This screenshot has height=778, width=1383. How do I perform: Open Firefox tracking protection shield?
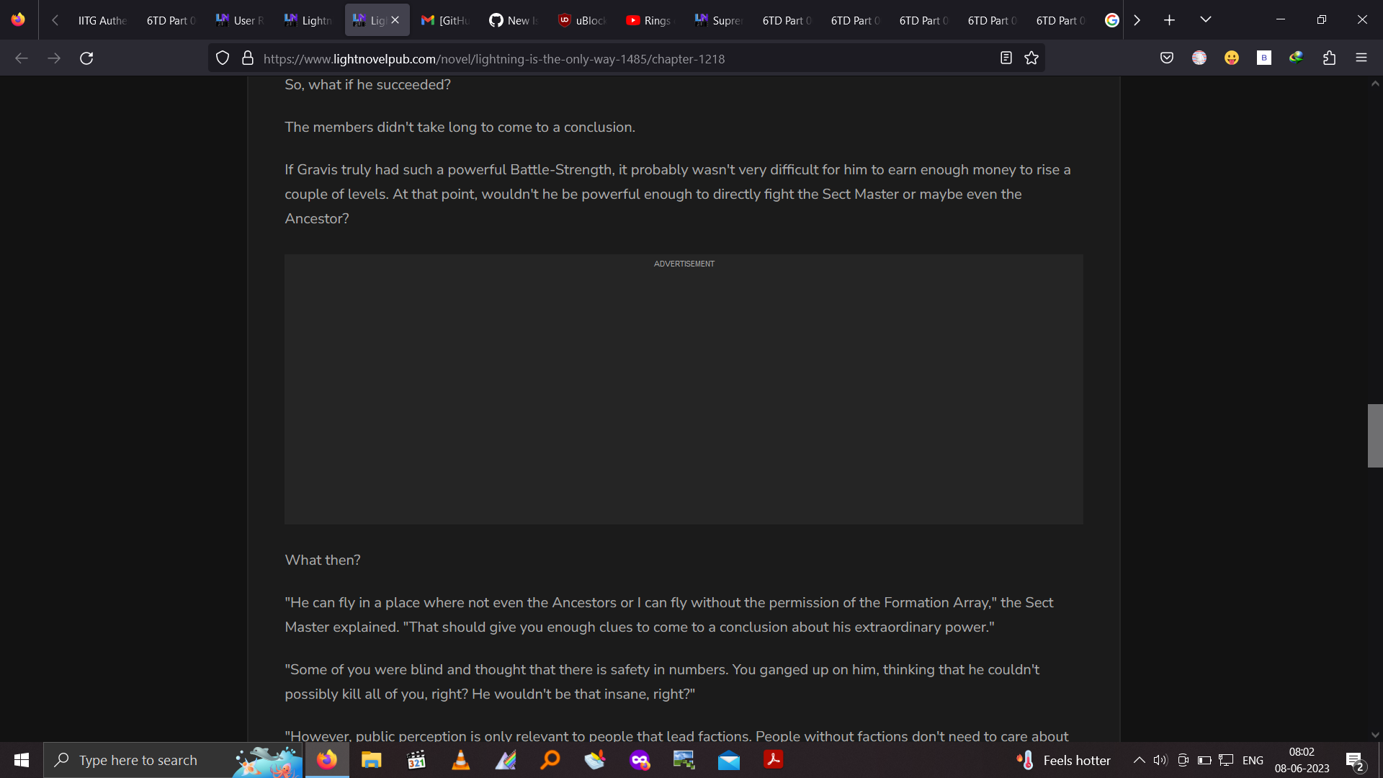(x=223, y=58)
